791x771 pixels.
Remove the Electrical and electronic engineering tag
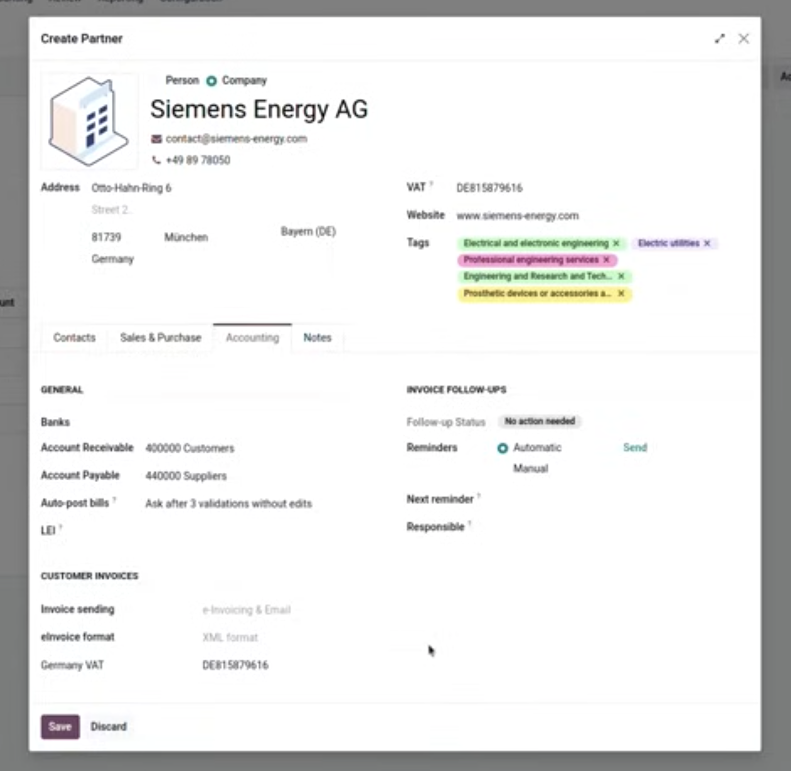pos(616,243)
